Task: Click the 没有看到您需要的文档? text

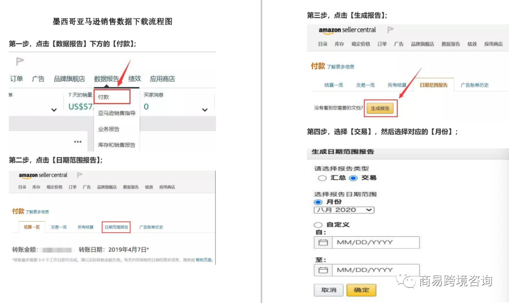Action: pyautogui.click(x=338, y=108)
